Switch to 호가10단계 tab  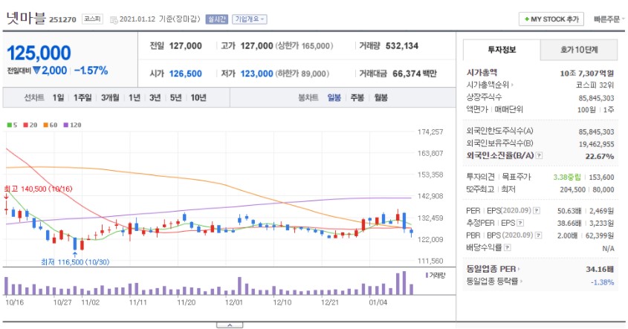pyautogui.click(x=579, y=50)
